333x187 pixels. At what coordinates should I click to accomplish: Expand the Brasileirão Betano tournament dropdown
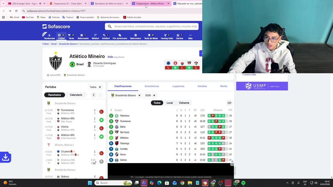pyautogui.click(x=126, y=95)
